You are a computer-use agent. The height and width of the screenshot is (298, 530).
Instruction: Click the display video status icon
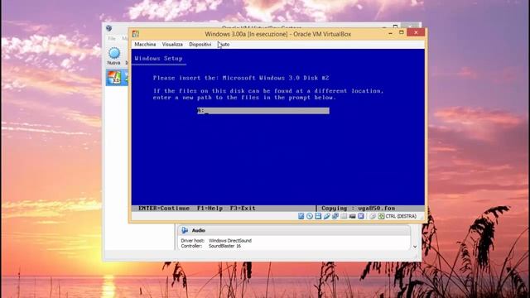[352, 216]
